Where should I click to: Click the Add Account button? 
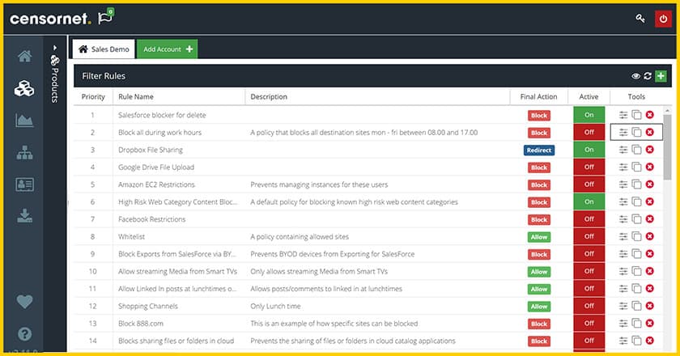click(168, 49)
